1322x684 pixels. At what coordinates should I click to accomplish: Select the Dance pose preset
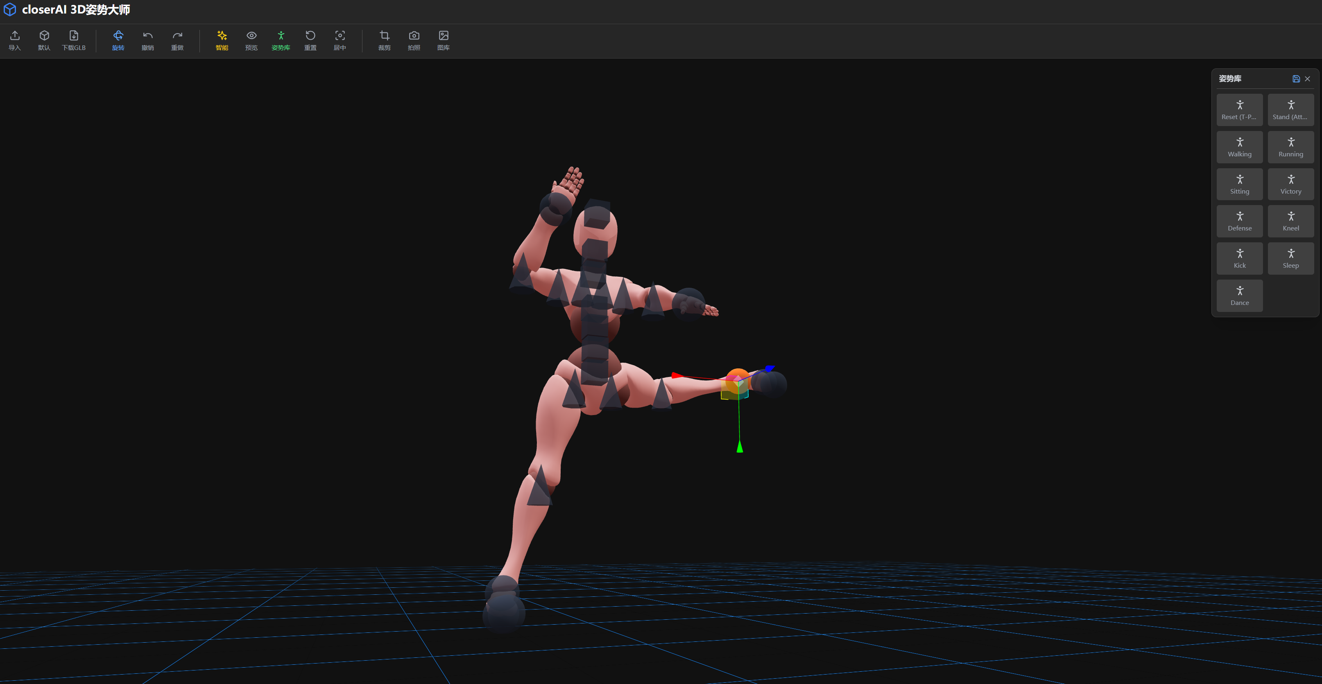[x=1239, y=296]
